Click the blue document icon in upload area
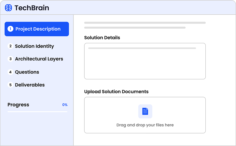The height and width of the screenshot is (146, 236). (x=145, y=111)
